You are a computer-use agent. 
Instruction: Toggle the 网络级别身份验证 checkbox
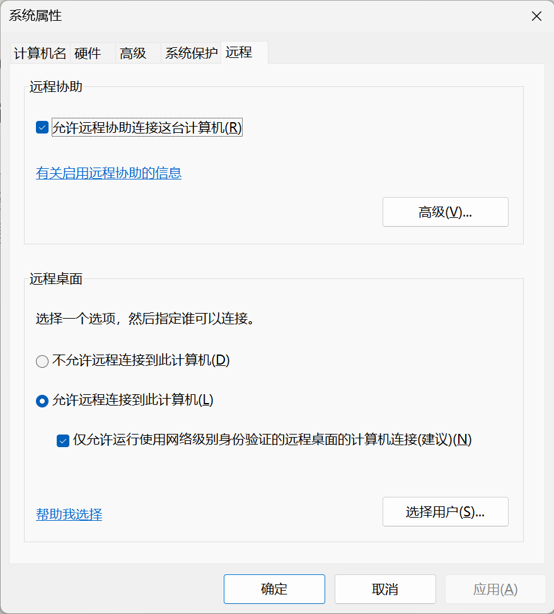(62, 441)
